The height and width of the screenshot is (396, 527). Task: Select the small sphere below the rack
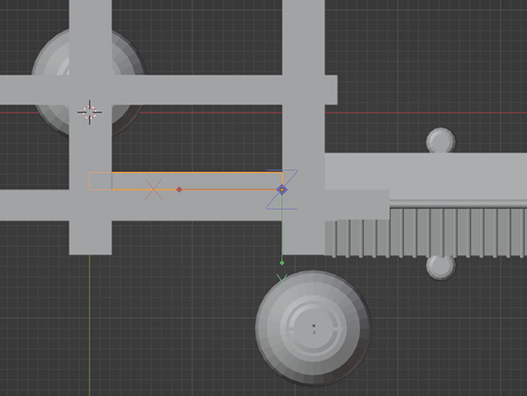439,267
